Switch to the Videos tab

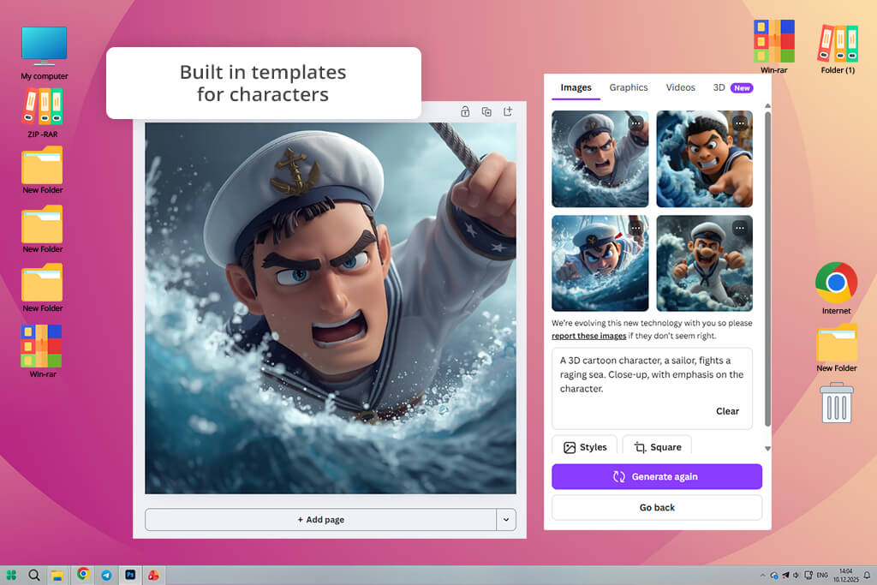tap(680, 88)
